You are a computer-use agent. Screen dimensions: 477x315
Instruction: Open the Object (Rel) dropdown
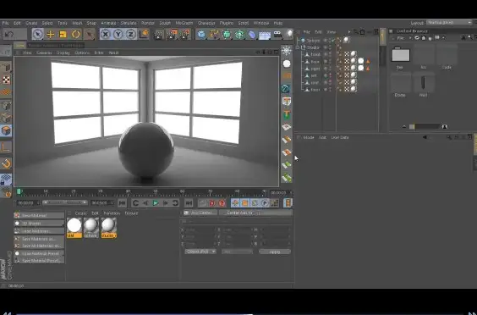200,251
